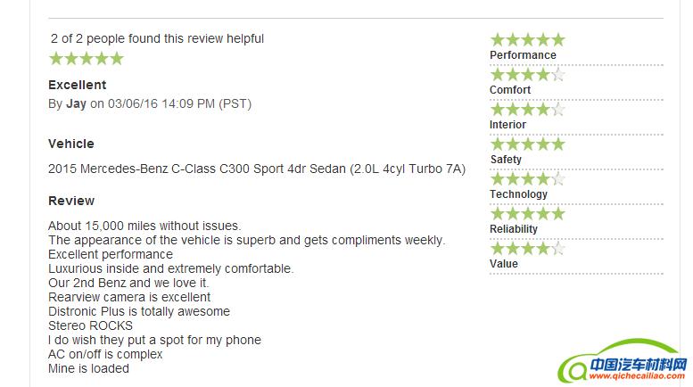Click the Vehicle section heading
The height and width of the screenshot is (387, 693).
coord(71,144)
